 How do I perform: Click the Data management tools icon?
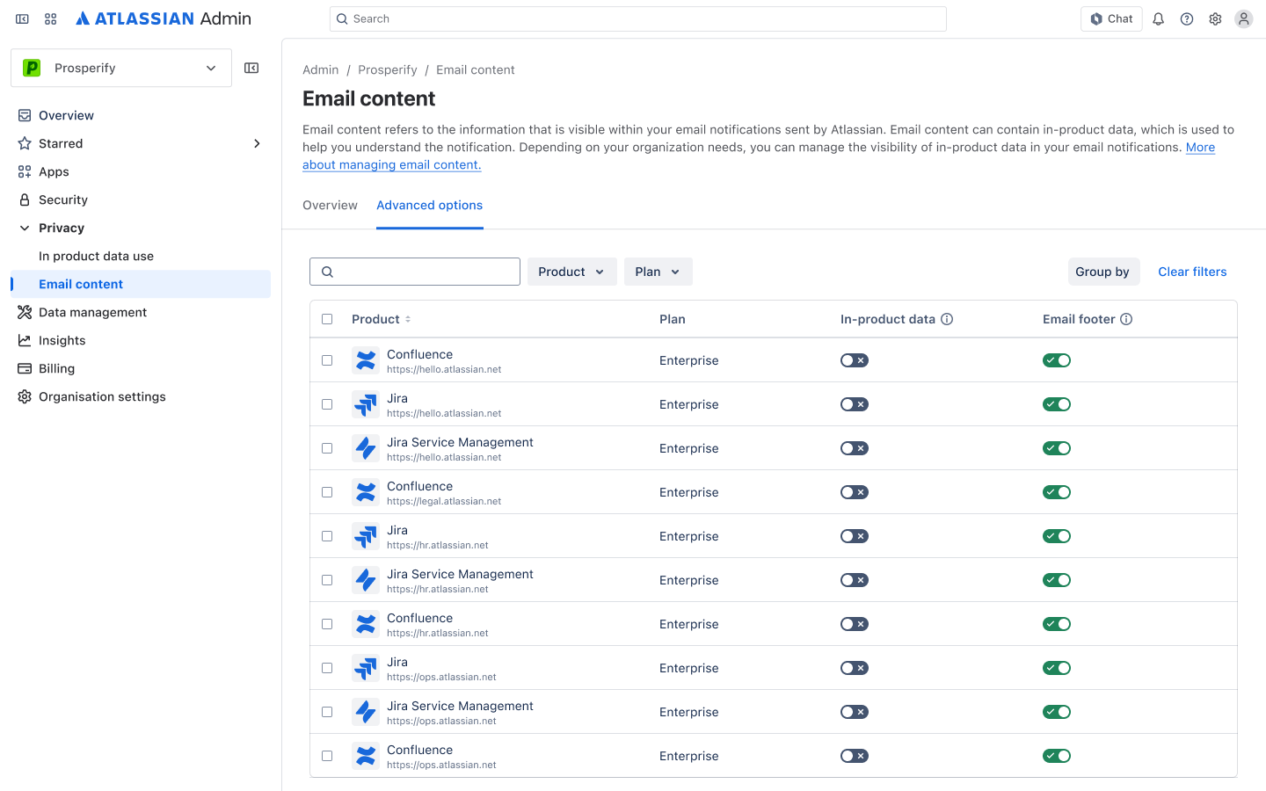point(25,312)
